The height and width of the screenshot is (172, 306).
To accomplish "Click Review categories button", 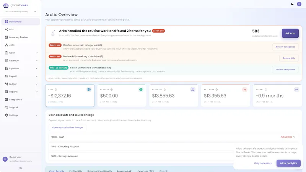I will coord(285,47).
